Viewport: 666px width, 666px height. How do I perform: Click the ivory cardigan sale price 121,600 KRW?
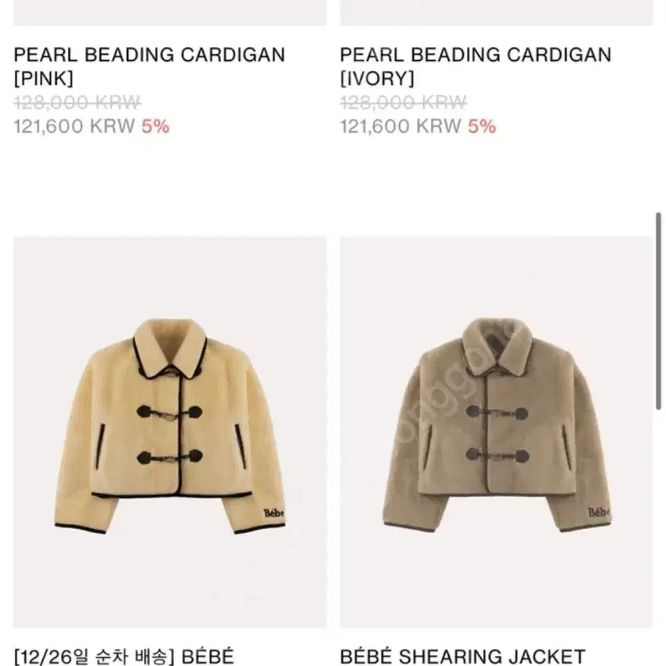tap(400, 126)
